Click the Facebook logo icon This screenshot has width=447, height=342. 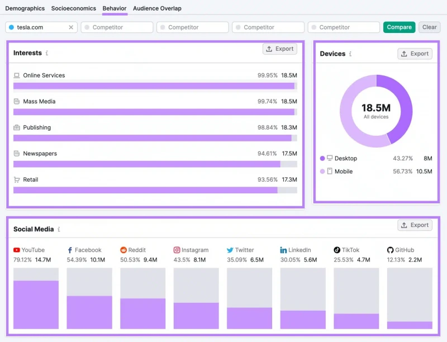pyautogui.click(x=70, y=250)
